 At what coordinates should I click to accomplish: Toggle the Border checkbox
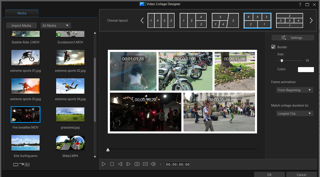pyautogui.click(x=273, y=47)
